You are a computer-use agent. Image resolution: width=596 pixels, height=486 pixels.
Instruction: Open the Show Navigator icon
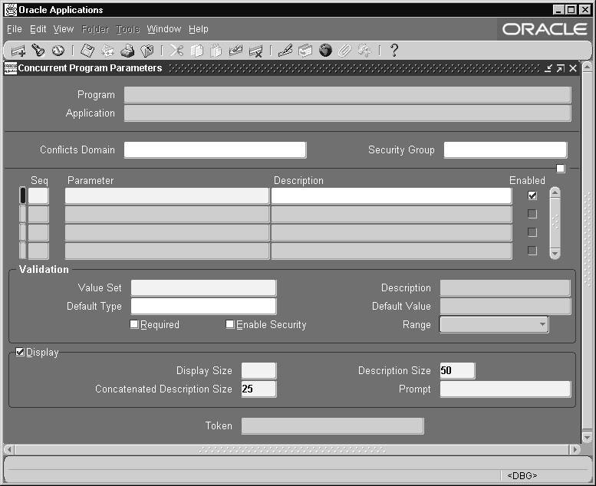[x=58, y=51]
